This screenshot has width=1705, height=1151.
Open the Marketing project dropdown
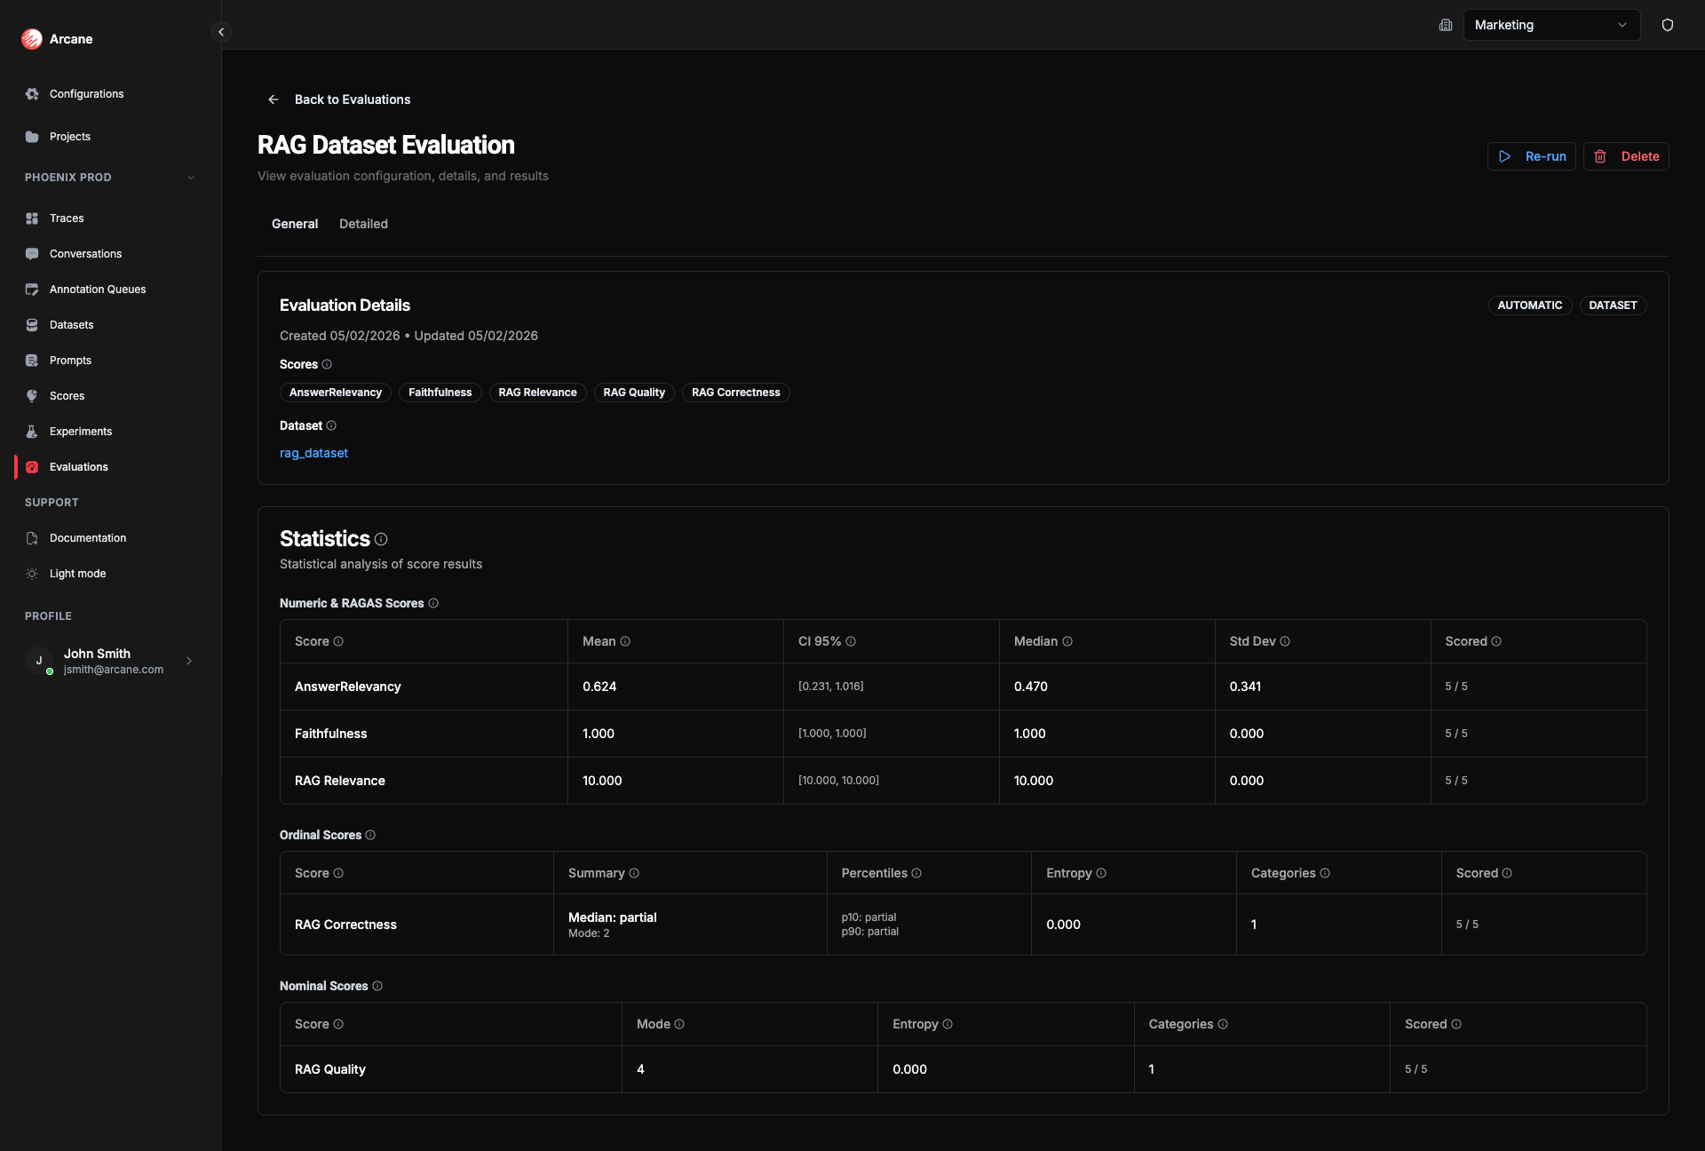1551,25
